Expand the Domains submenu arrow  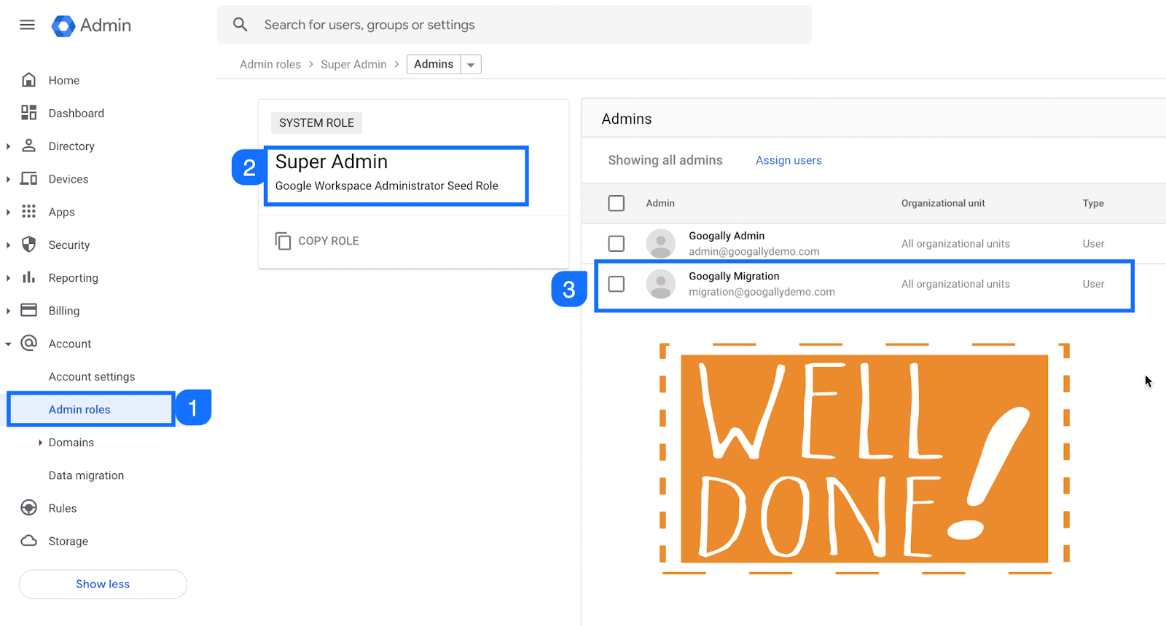click(x=40, y=443)
